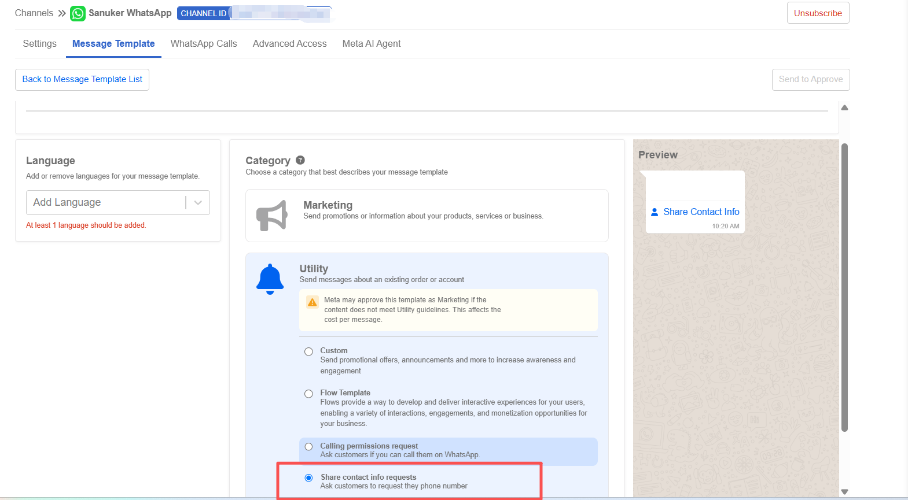Click the vertical scrollbar thumb
908x500 pixels.
click(844, 287)
